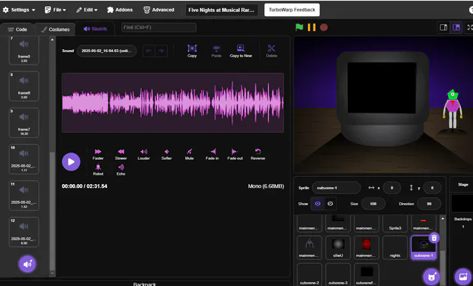Viewport: 473px width, 286px height.
Task: Switch to the Code tab
Action: pos(17,30)
